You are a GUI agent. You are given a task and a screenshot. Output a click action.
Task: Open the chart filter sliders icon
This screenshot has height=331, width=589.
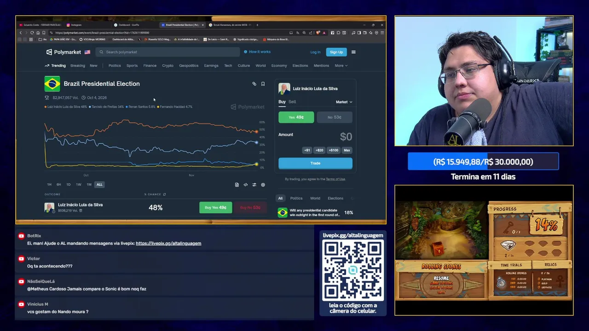pos(254,185)
